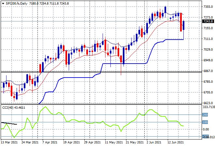This screenshot has height=146, width=215.
Task: Click the 6623.0 price axis label
Action: [208, 103]
